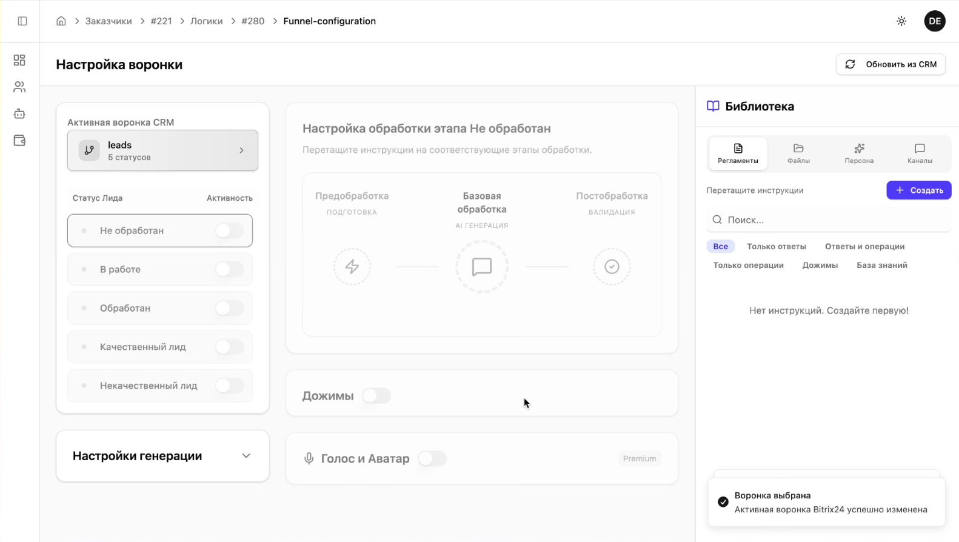Click the lightning preprocessing stage icon
959x542 pixels.
click(x=352, y=267)
